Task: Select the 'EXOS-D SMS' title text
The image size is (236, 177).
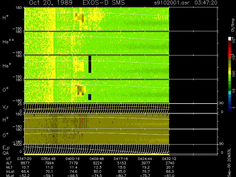Action: click(104, 3)
